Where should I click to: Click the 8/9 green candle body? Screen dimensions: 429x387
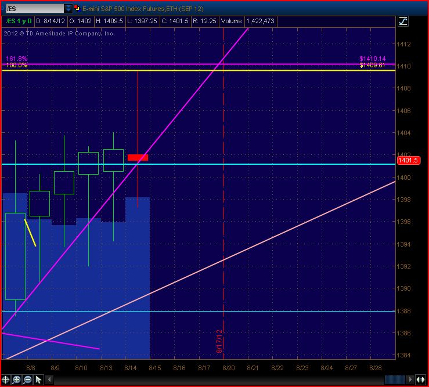pos(64,183)
